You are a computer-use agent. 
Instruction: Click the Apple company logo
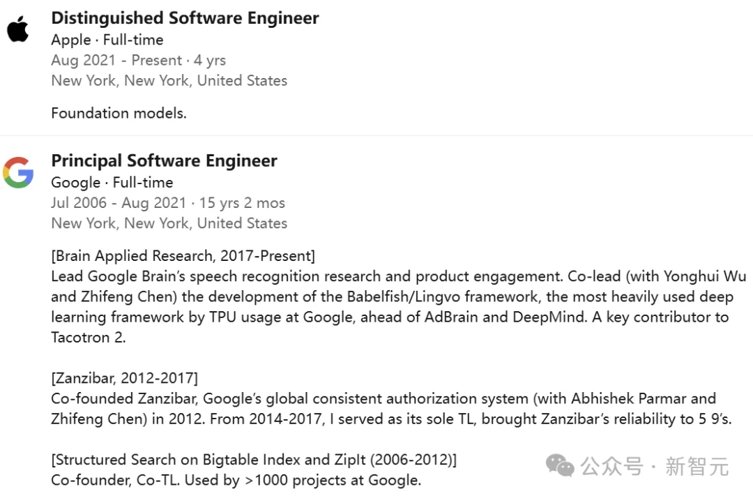pos(18,30)
